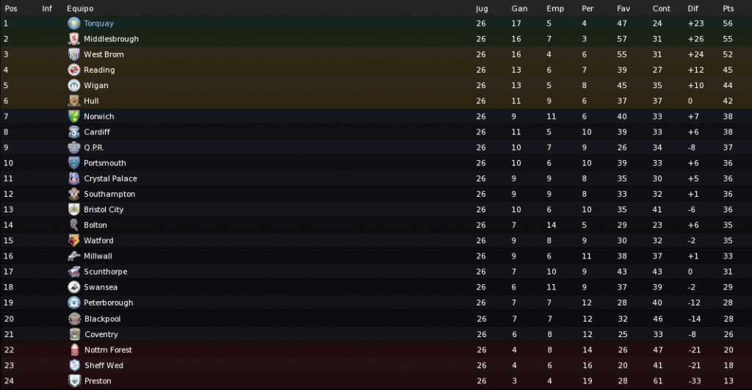This screenshot has height=390, width=752.
Task: Click the Pos column header
Action: click(11, 8)
